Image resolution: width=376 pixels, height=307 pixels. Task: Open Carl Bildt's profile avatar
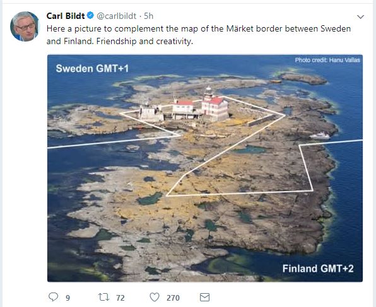pyautogui.click(x=25, y=26)
